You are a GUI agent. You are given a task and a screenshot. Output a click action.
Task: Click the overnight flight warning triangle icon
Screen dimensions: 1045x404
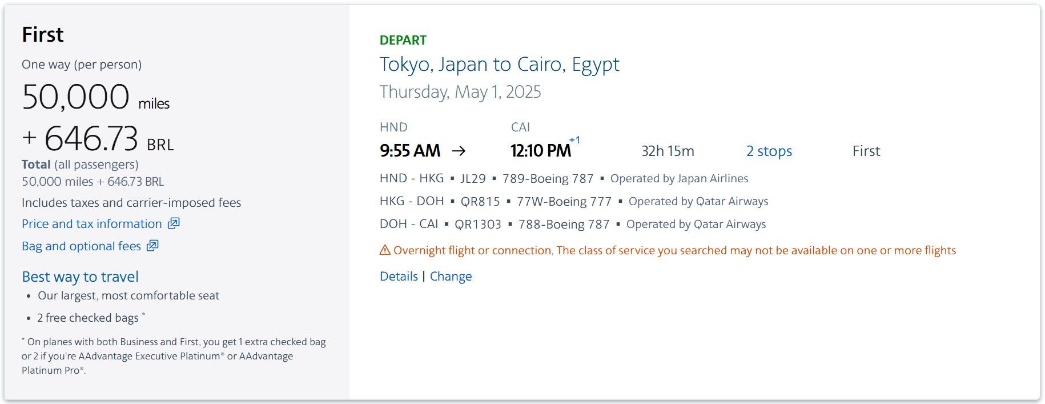pyautogui.click(x=385, y=250)
